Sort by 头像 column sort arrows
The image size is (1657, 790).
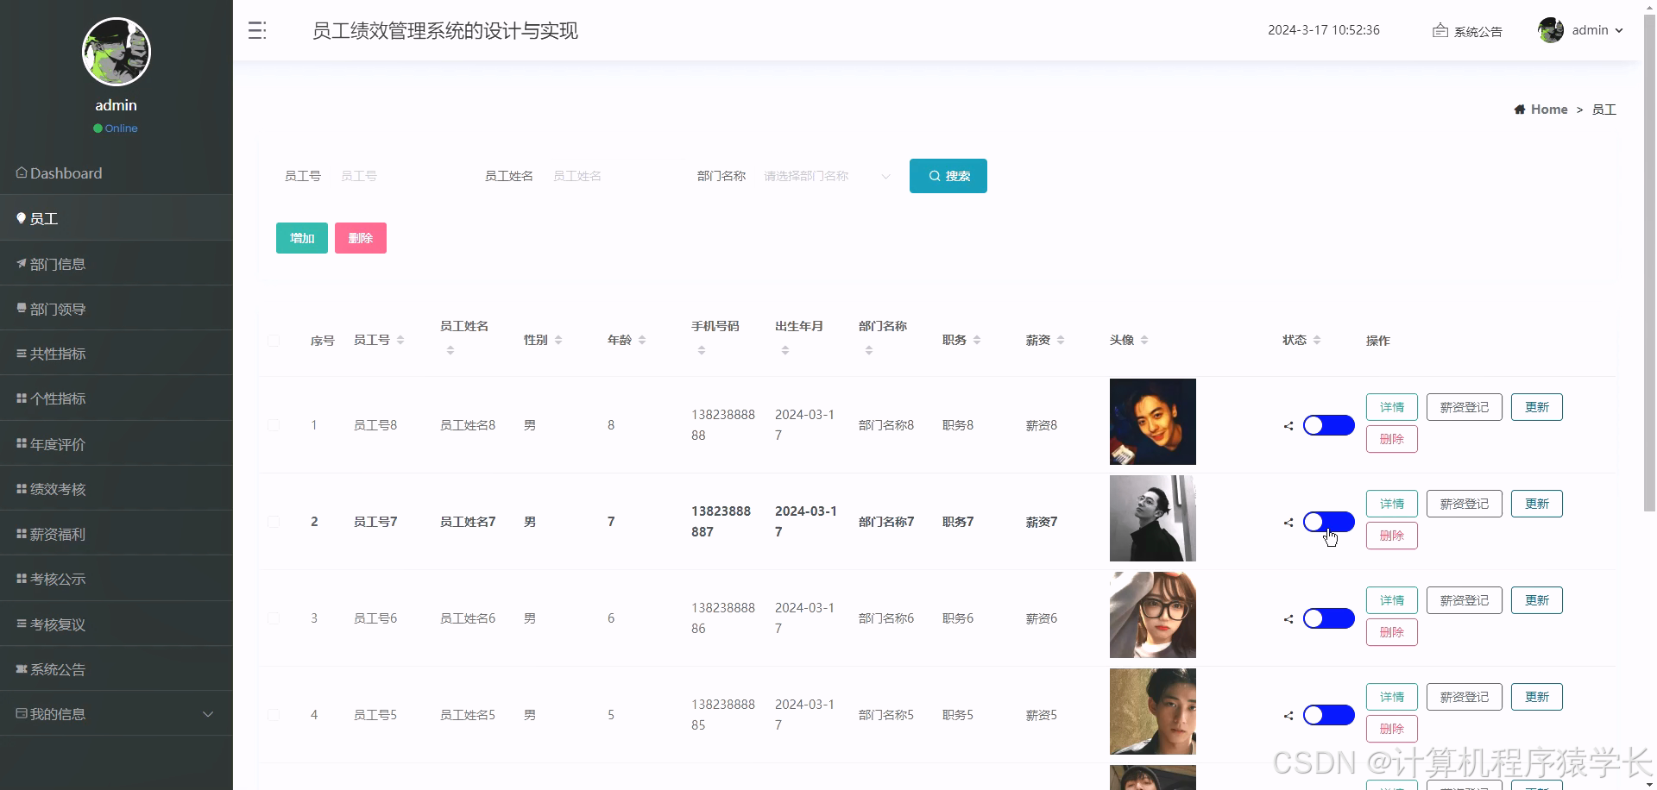(1144, 341)
